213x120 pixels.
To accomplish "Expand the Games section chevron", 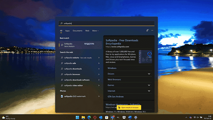I will coord(149,85).
